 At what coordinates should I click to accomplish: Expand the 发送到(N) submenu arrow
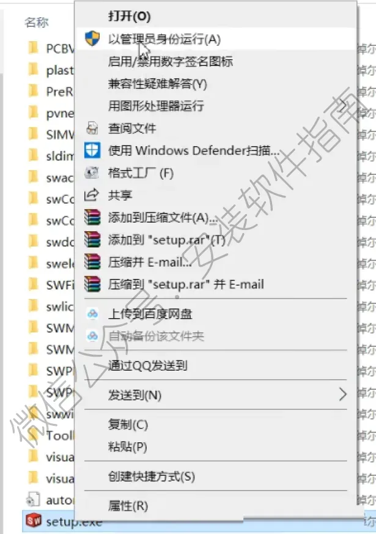tap(342, 395)
